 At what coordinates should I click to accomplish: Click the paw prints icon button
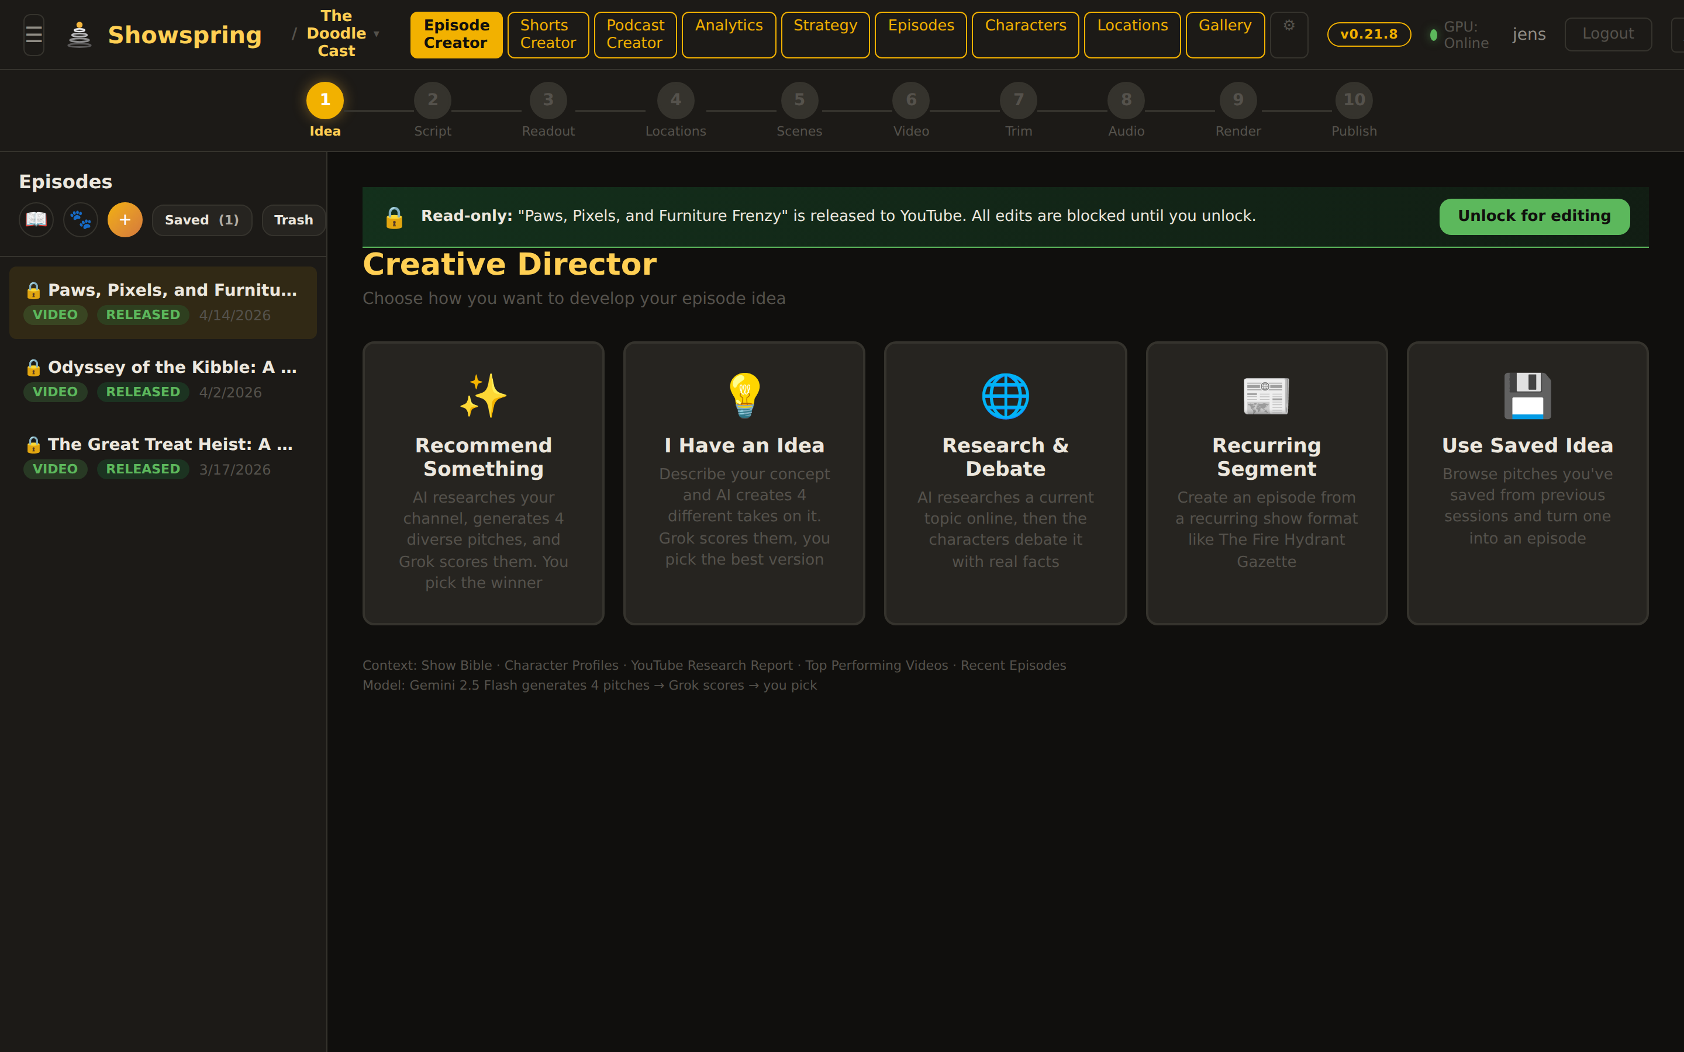coord(81,220)
